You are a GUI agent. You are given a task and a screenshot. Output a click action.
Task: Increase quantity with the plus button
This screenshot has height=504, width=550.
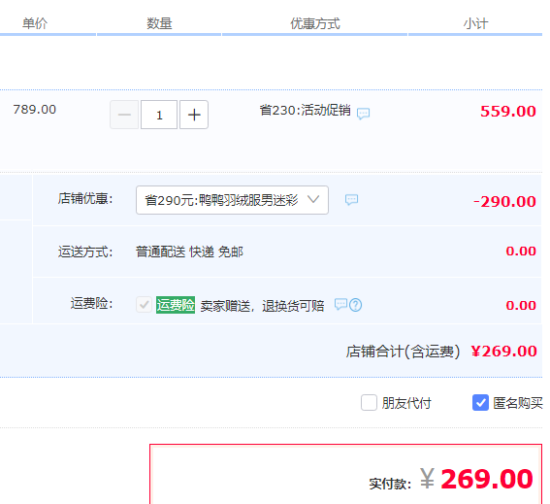(194, 115)
